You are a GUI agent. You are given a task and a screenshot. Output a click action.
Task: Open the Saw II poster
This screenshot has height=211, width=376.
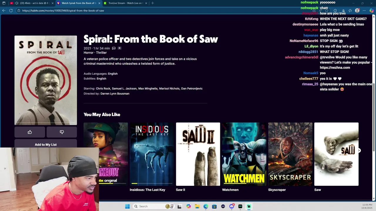tap(198, 154)
